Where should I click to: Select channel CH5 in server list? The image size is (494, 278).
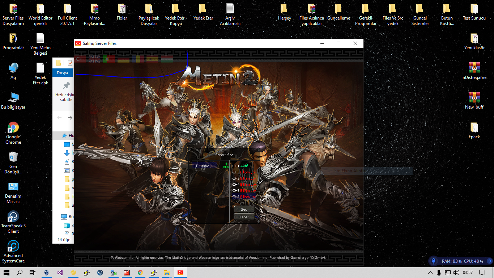click(x=243, y=190)
